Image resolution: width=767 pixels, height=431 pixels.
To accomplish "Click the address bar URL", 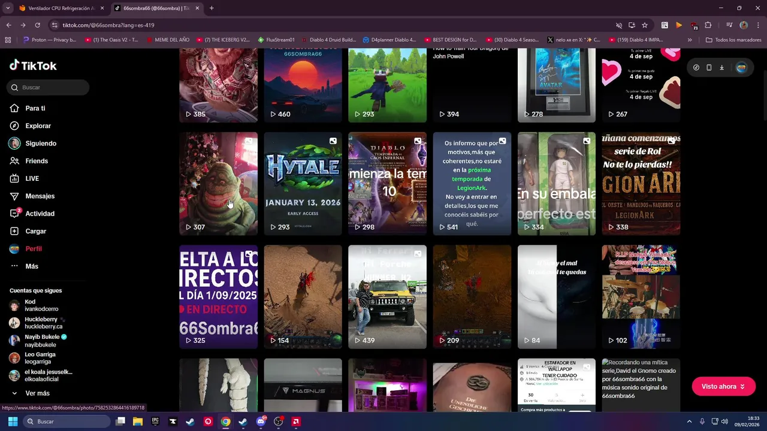I will pos(108,25).
